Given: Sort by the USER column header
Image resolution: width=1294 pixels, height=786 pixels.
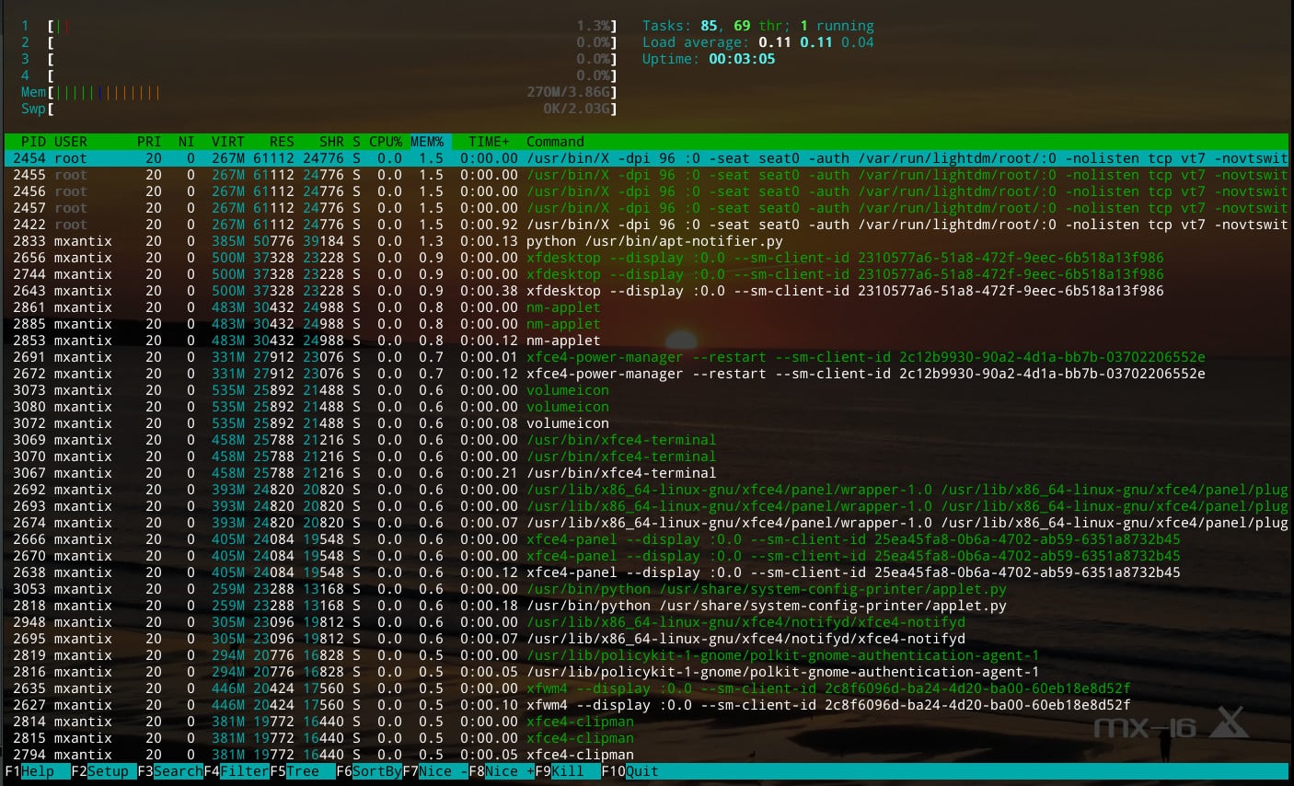Looking at the screenshot, I should (x=71, y=142).
